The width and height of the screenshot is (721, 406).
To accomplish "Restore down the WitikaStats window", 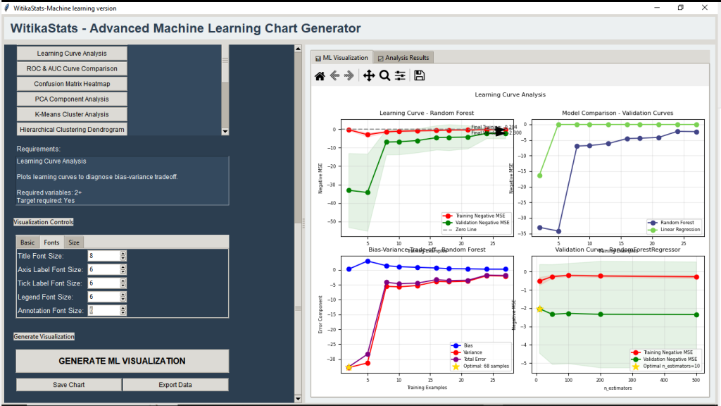I will coord(681,8).
